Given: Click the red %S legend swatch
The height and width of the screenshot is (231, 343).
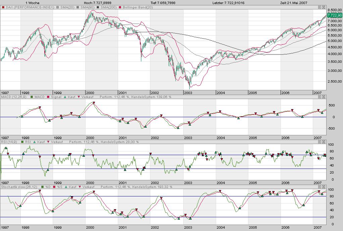Looking at the screenshot, I should (54, 187).
